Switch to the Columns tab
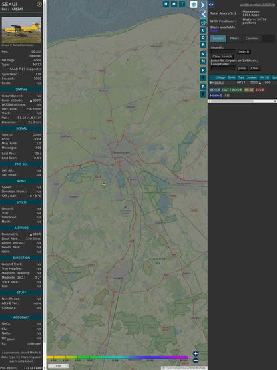 point(252,39)
